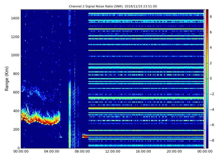The width and height of the screenshot is (219, 164).
Task: Click the colorbar label 6
Action: click(211, 32)
